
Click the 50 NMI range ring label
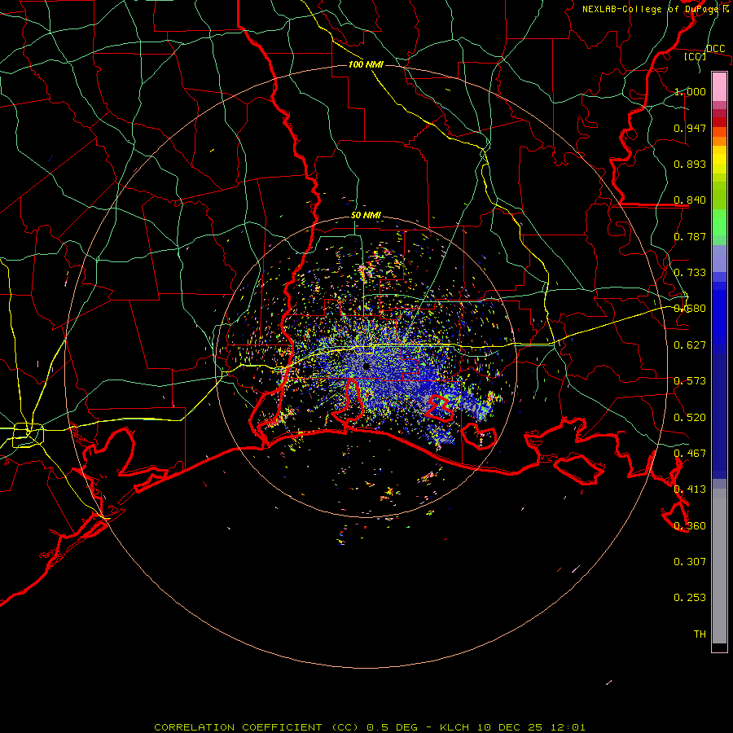[x=366, y=216]
